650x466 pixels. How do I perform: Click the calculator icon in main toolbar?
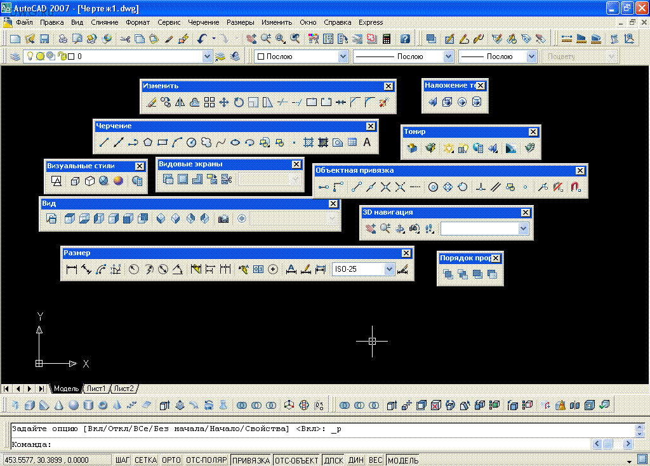[387, 39]
